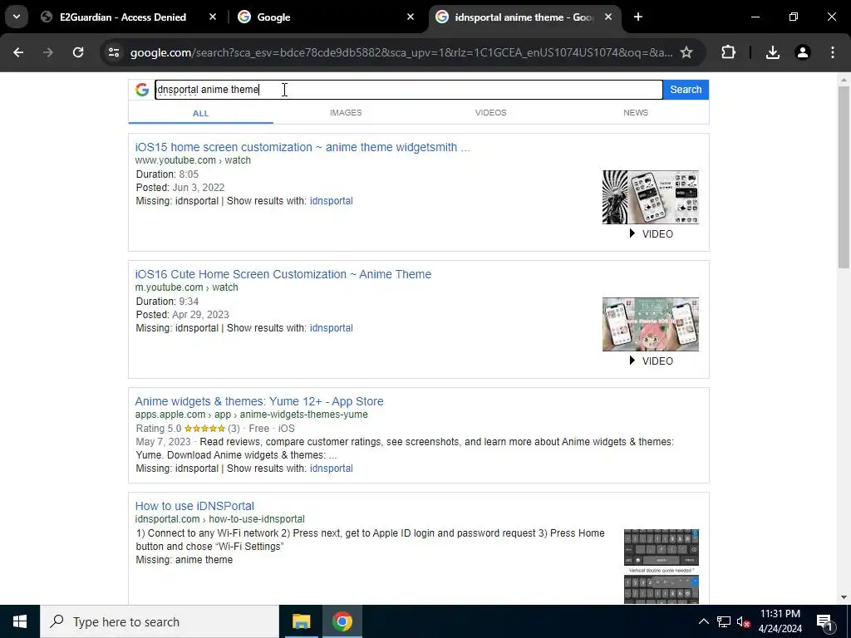
Task: Switch to the Google tab
Action: pyautogui.click(x=320, y=17)
